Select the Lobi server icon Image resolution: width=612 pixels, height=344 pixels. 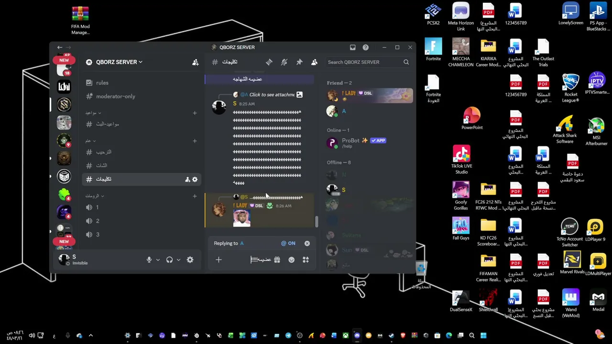click(x=64, y=86)
